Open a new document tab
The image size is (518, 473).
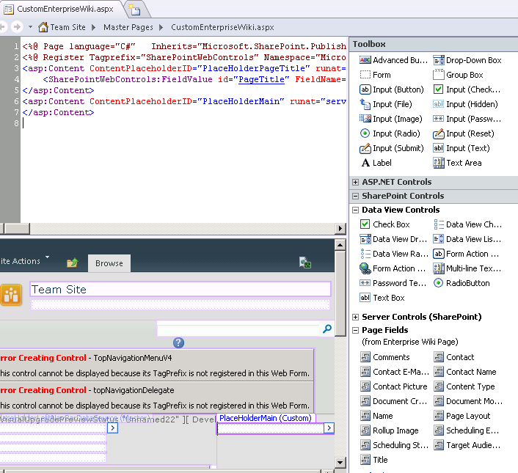(x=135, y=10)
